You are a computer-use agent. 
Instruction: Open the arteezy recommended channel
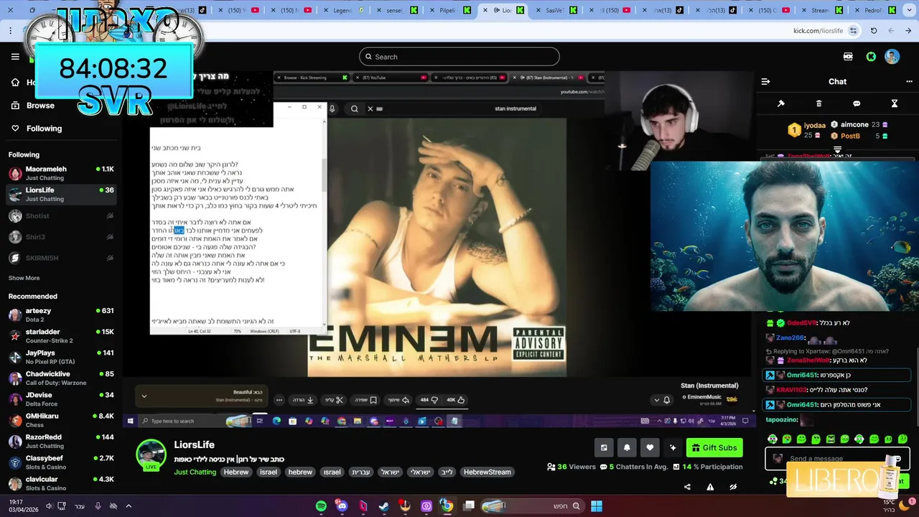(x=61, y=315)
